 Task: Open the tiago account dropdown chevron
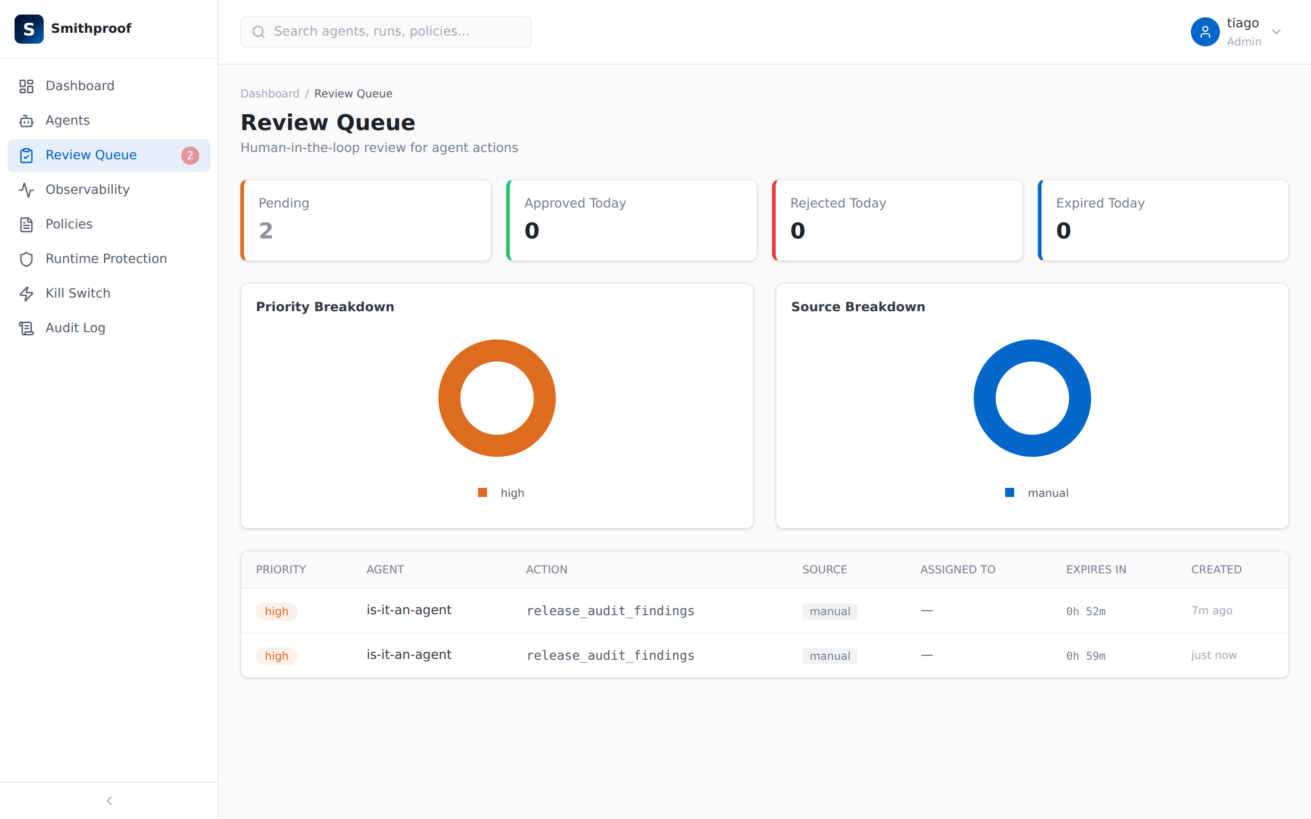coord(1276,32)
